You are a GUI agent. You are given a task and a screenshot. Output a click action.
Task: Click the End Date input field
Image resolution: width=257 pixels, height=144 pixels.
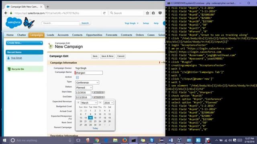pyautogui.click(x=83, y=97)
